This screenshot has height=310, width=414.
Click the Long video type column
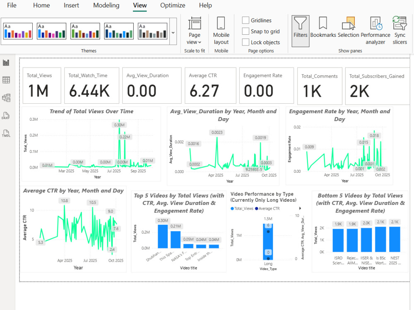pyautogui.click(x=268, y=242)
